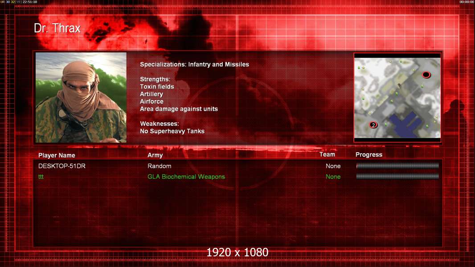
Task: Click the 'Strengths:' heading
Action: [155, 79]
